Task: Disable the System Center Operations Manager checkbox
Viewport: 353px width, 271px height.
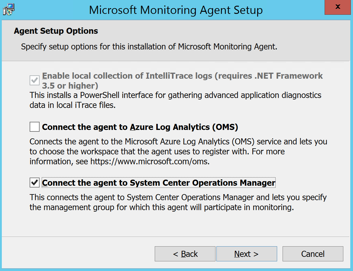Action: [34, 182]
